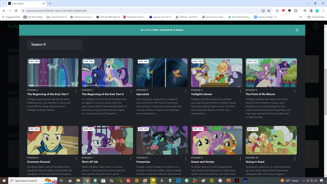Seek on Part 1 episode progress bar
This screenshot has width=327, height=184.
[53, 85]
